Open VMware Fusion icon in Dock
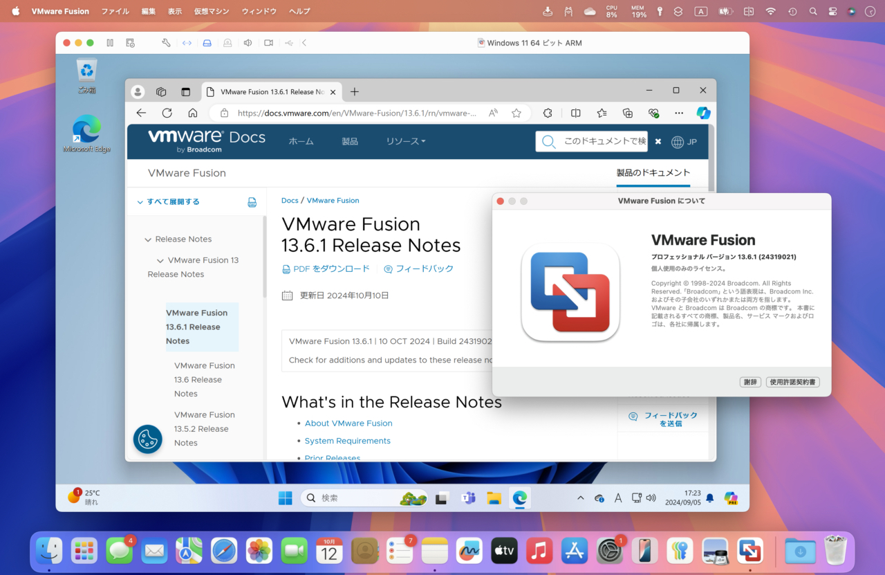The height and width of the screenshot is (575, 885). (750, 551)
